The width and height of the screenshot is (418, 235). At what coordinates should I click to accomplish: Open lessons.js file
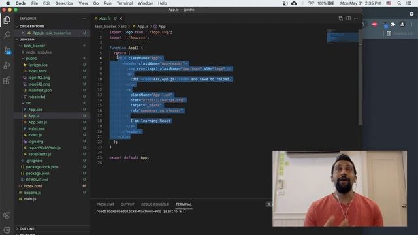32,193
